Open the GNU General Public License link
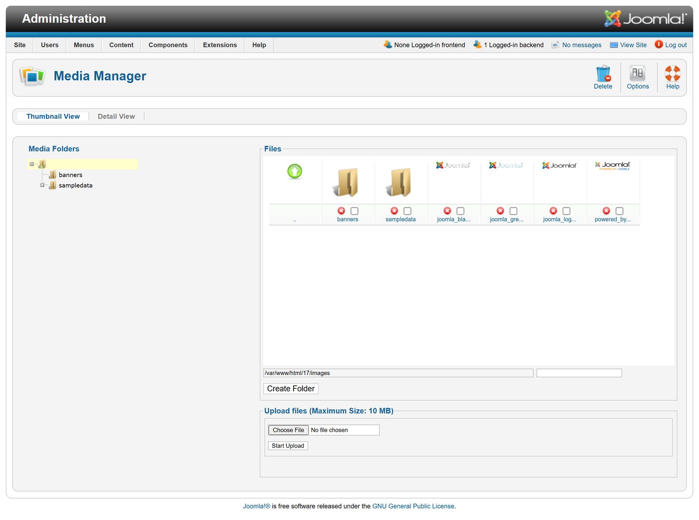 (413, 506)
